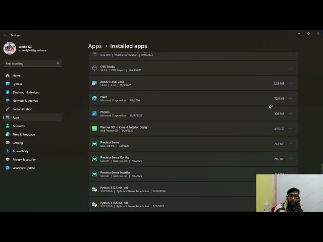The width and height of the screenshot is (323, 242).
Task: Click the oneAPI Level Zero icon
Action: click(x=94, y=83)
